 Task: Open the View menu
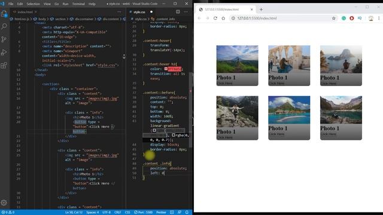point(47,4)
